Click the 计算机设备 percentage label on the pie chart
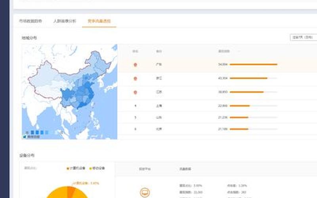Viewport: 317px width, 198px height. pyautogui.click(x=86, y=183)
